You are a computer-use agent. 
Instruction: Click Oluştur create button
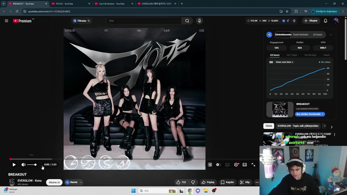[311, 21]
